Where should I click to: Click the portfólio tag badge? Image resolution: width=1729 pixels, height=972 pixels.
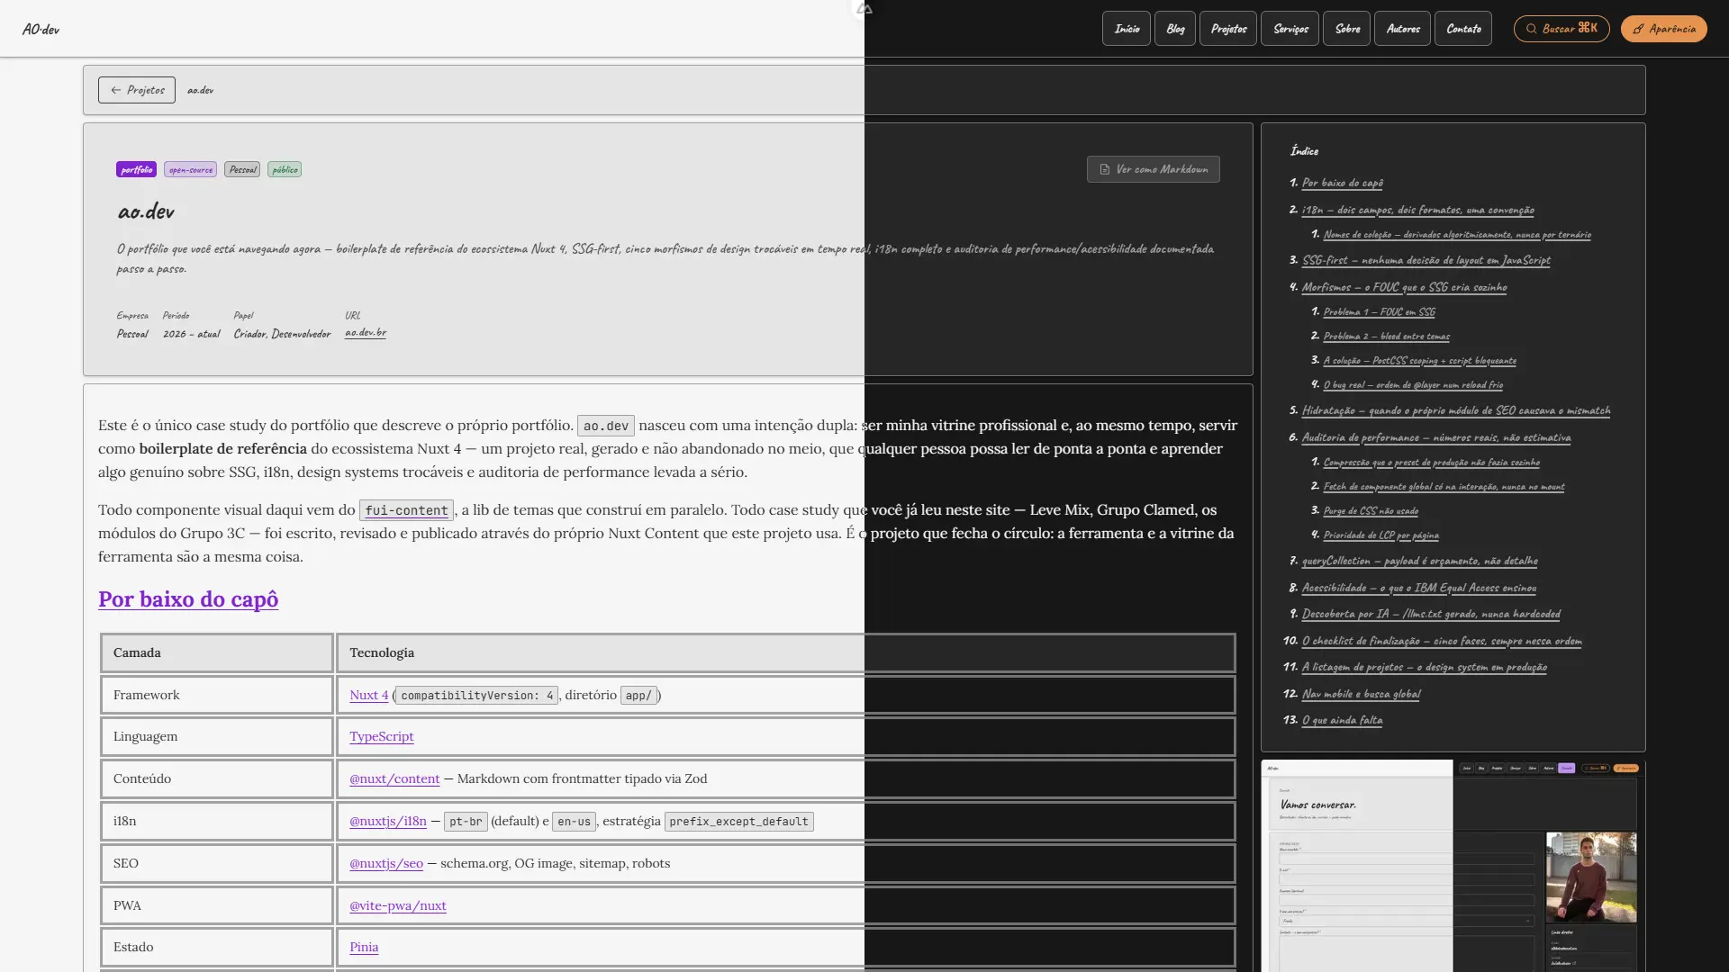(136, 169)
